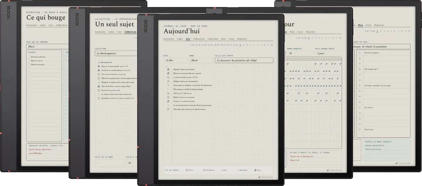Go to page 10 on Aujourd'hui page

[x=272, y=45]
